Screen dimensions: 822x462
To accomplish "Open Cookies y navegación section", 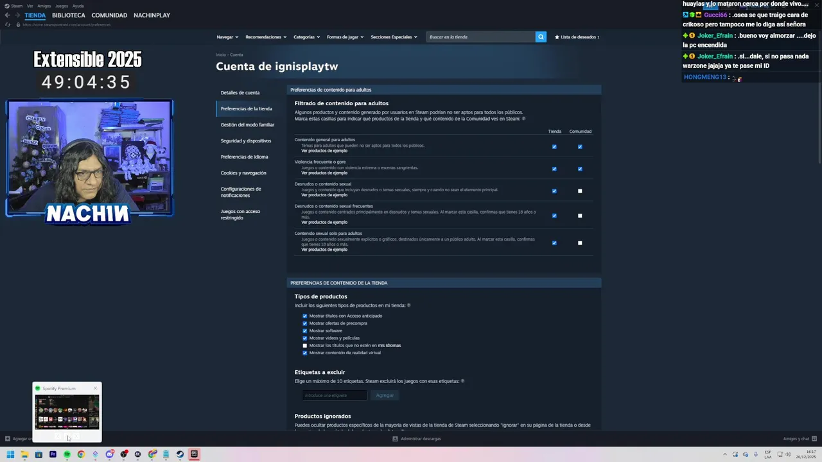I will coord(243,173).
